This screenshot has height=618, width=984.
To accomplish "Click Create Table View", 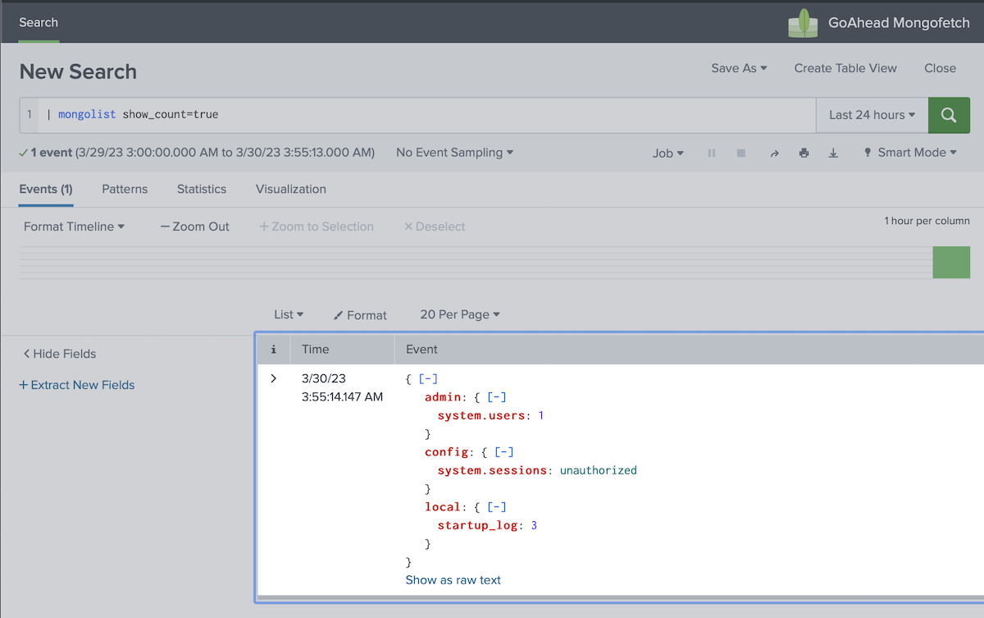I will point(845,68).
